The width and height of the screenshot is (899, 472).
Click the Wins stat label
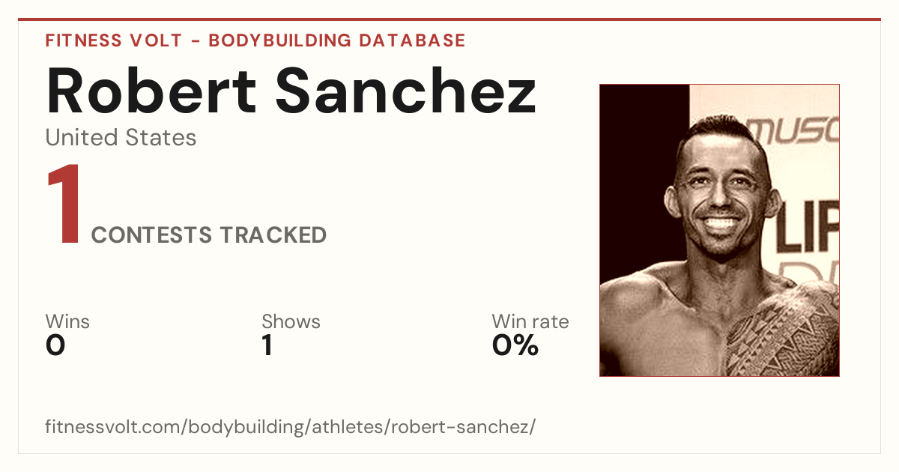click(x=67, y=322)
